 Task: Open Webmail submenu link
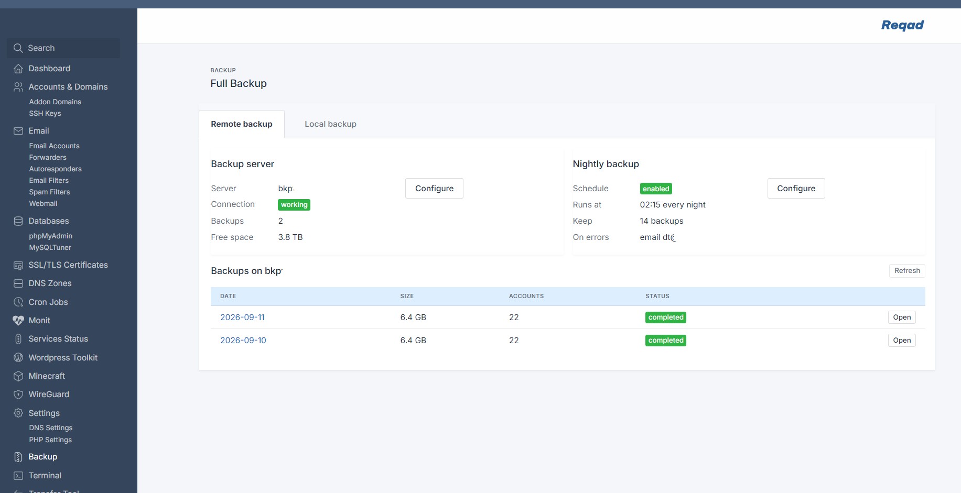click(x=43, y=204)
